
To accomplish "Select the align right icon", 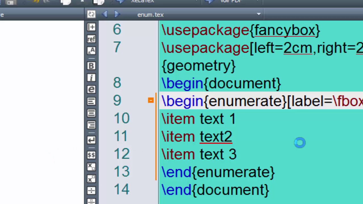I will [91, 125].
